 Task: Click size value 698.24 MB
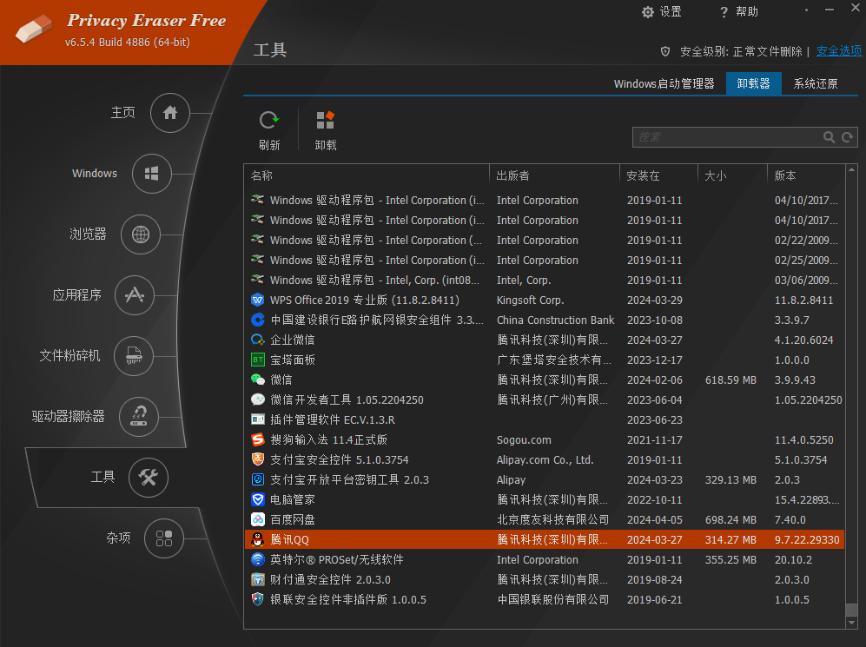[x=730, y=520]
